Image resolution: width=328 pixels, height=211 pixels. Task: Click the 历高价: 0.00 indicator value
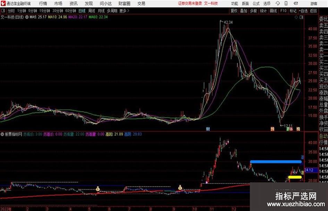click(x=53, y=134)
